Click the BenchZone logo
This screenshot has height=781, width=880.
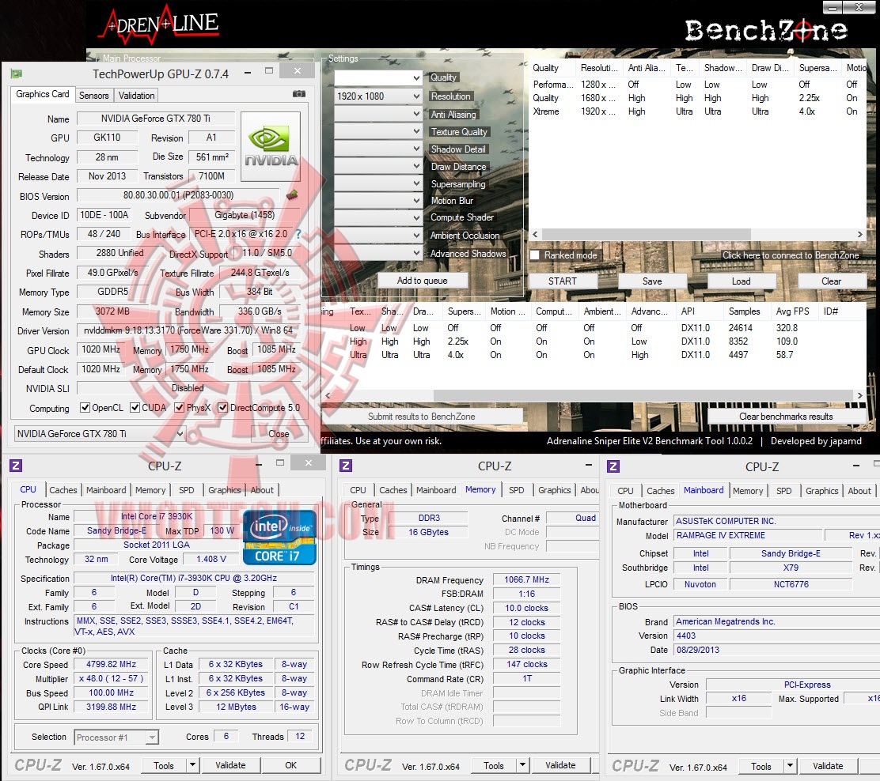766,30
